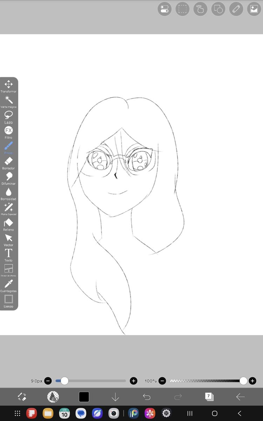Open the Gallery flower app
This screenshot has height=421, width=263.
click(x=150, y=413)
